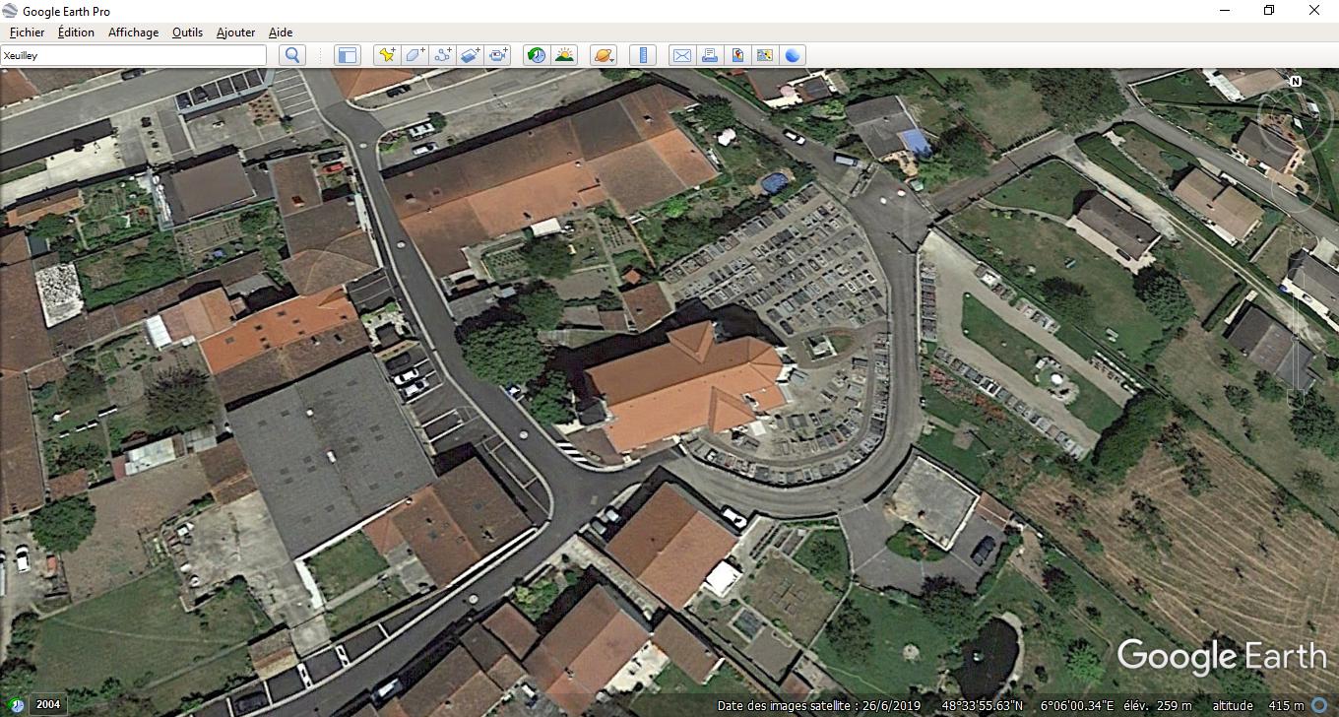Open the Ajouter menu
The width and height of the screenshot is (1339, 717).
[x=235, y=33]
